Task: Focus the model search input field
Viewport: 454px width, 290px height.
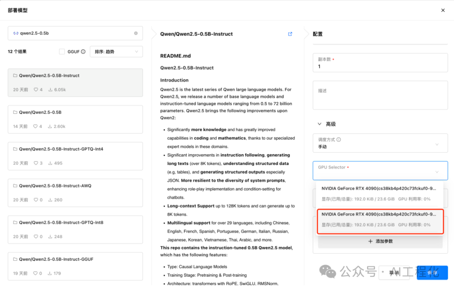Action: tap(75, 33)
